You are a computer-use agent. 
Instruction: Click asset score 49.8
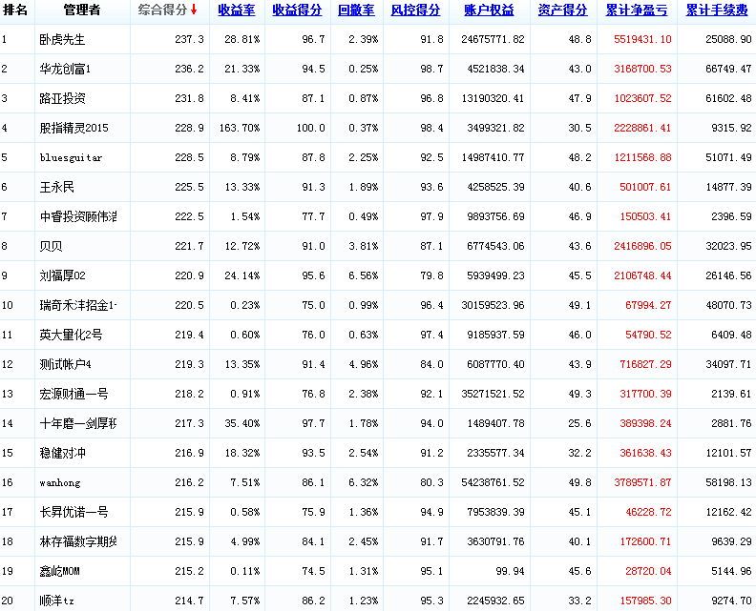[x=580, y=482]
